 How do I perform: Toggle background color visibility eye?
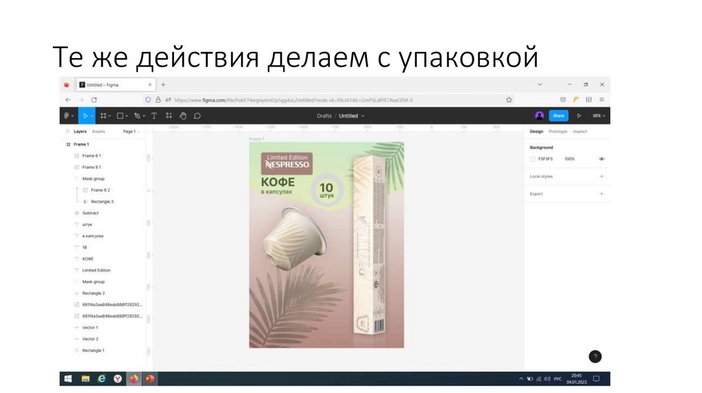coord(602,159)
